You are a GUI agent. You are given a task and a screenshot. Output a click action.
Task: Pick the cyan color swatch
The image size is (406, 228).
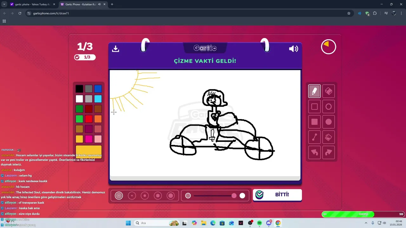point(98,99)
